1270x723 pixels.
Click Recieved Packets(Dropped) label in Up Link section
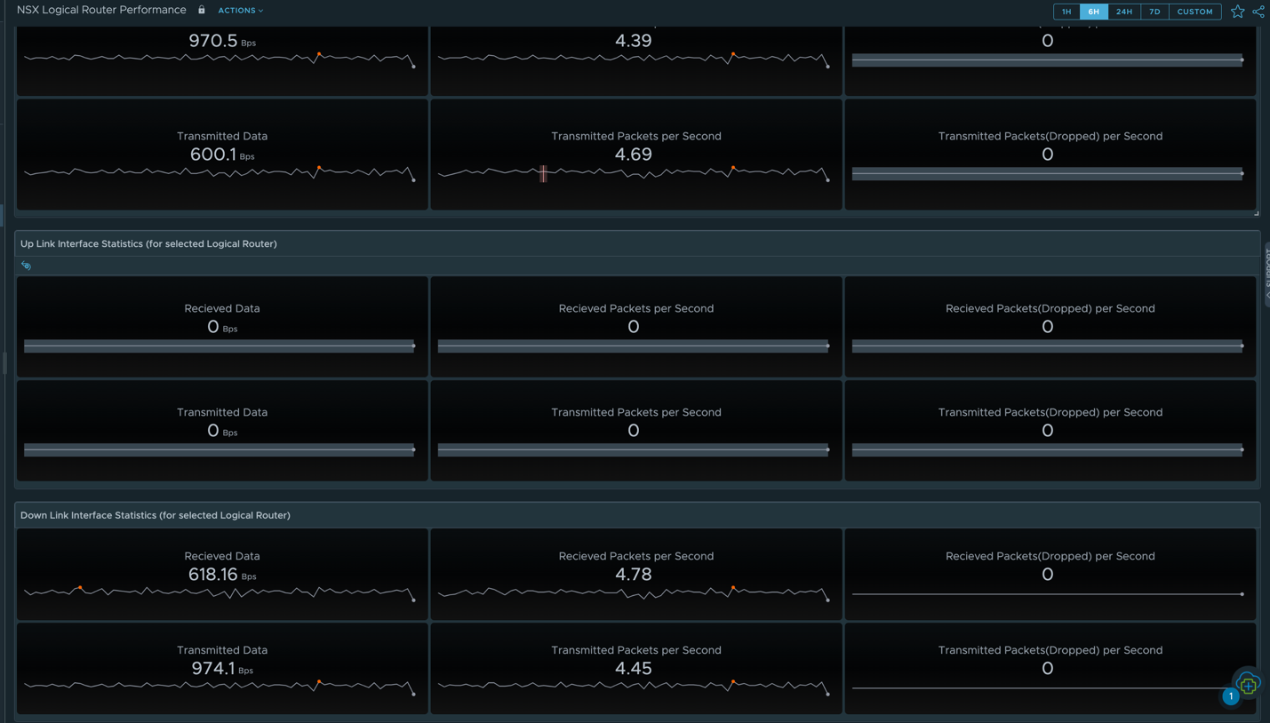tap(1050, 308)
